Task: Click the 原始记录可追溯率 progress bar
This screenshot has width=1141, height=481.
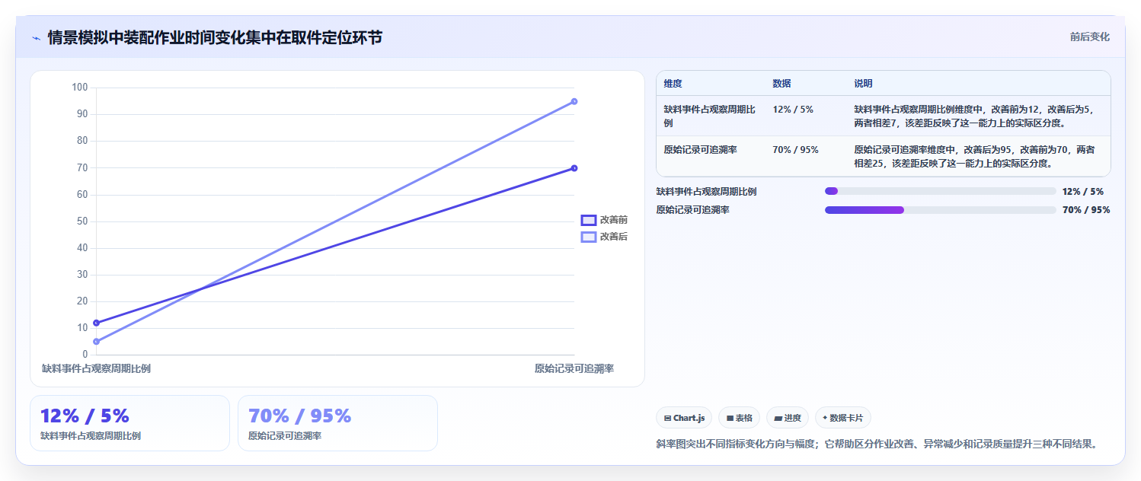Action: 940,210
